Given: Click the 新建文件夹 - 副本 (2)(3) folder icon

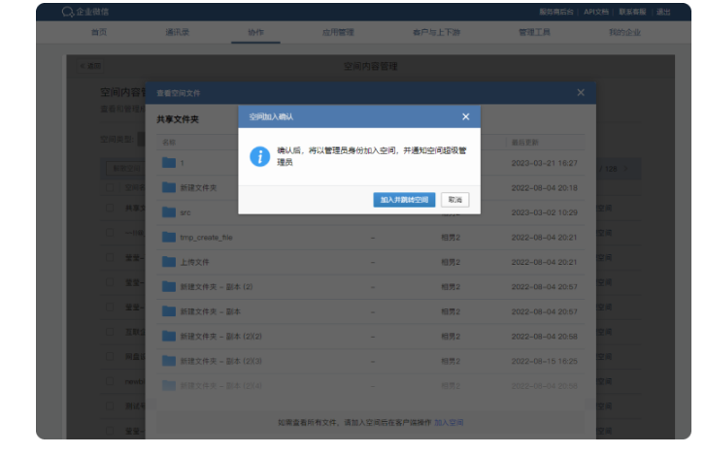Looking at the screenshot, I should pos(169,361).
